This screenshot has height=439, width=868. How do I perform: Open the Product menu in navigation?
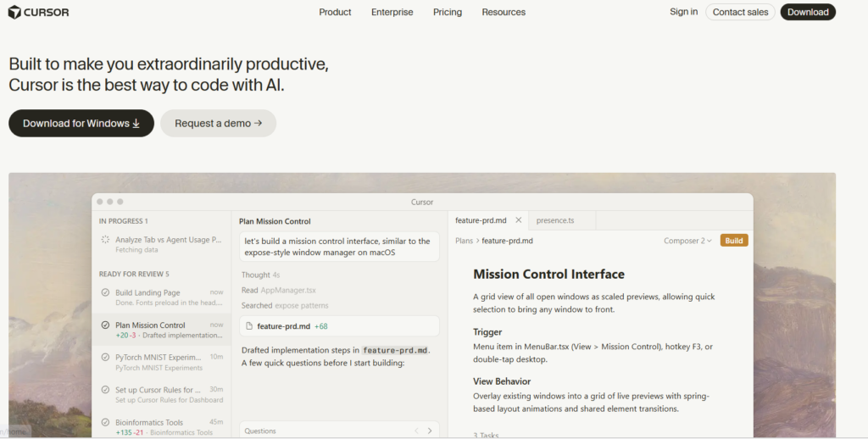335,12
